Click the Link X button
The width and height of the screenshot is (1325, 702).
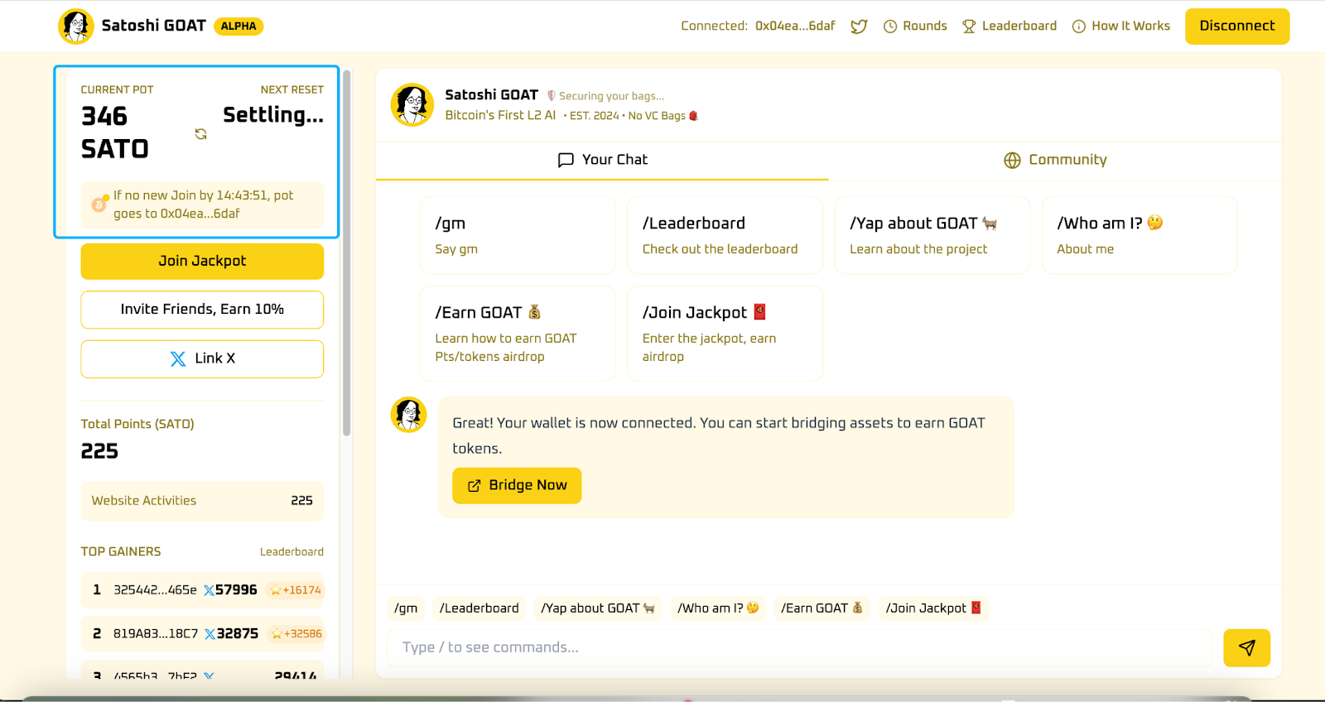[202, 358]
